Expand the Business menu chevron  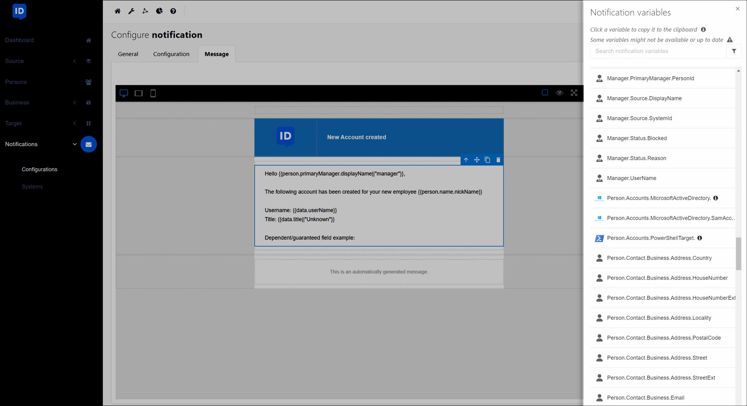(x=75, y=103)
